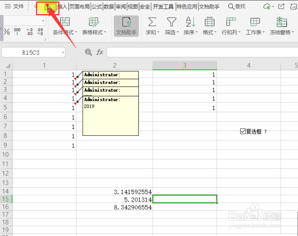
Task: Click the 查找 search button
Action: click(x=237, y=7)
